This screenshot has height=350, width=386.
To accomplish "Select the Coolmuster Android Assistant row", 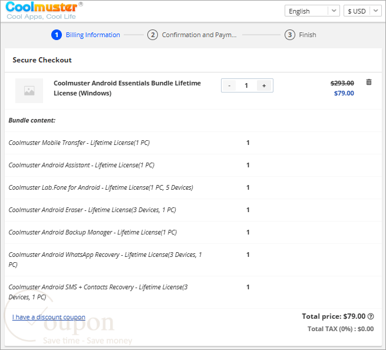I will [193, 165].
